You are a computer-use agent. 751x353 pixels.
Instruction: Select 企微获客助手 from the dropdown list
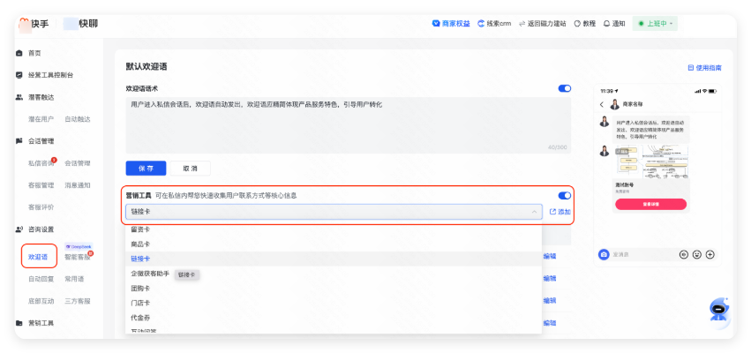click(x=150, y=274)
